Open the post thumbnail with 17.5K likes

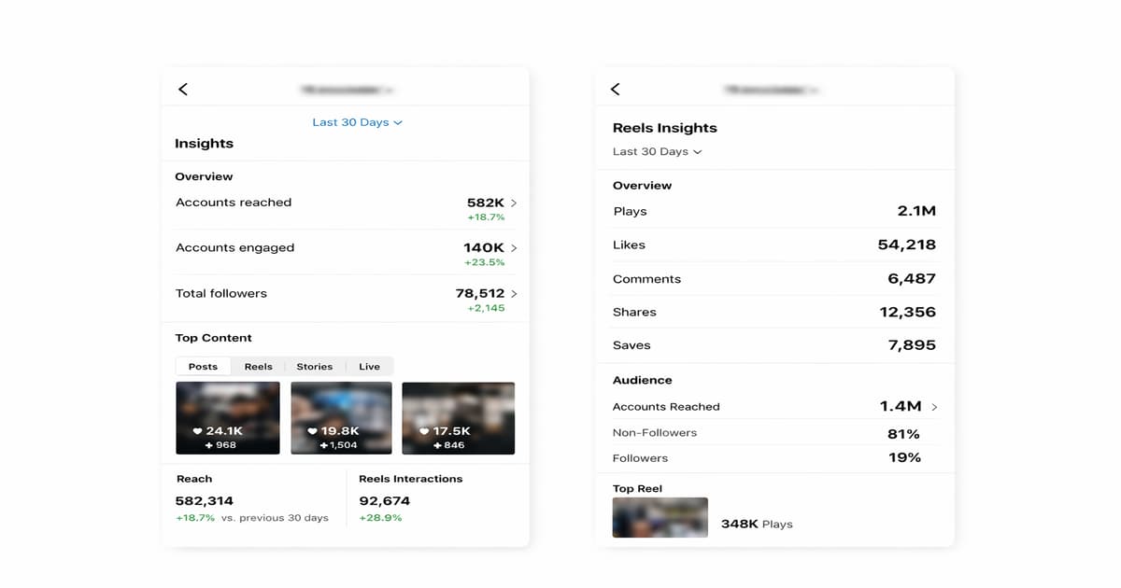(x=458, y=417)
